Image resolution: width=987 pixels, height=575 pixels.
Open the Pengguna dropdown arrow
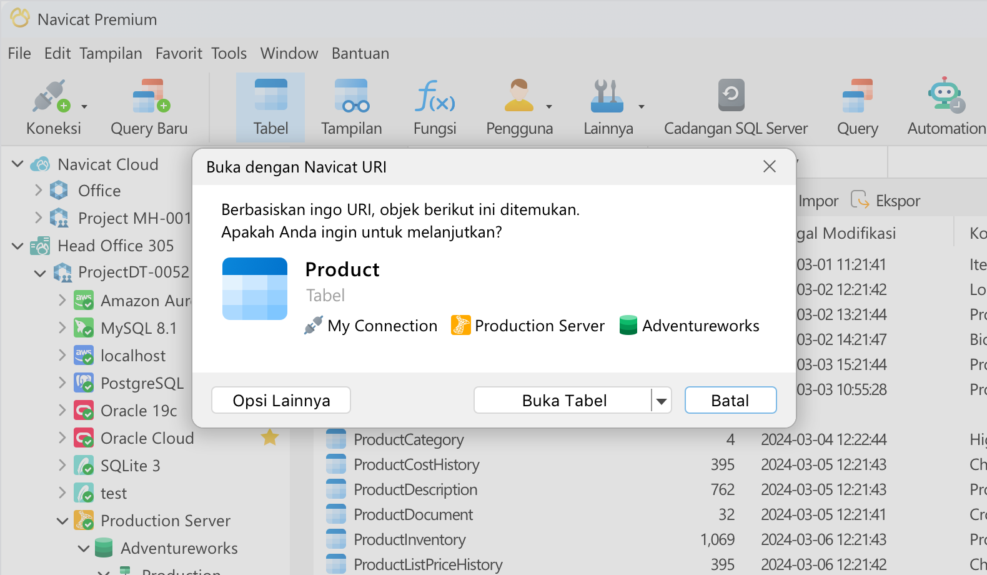(x=549, y=107)
